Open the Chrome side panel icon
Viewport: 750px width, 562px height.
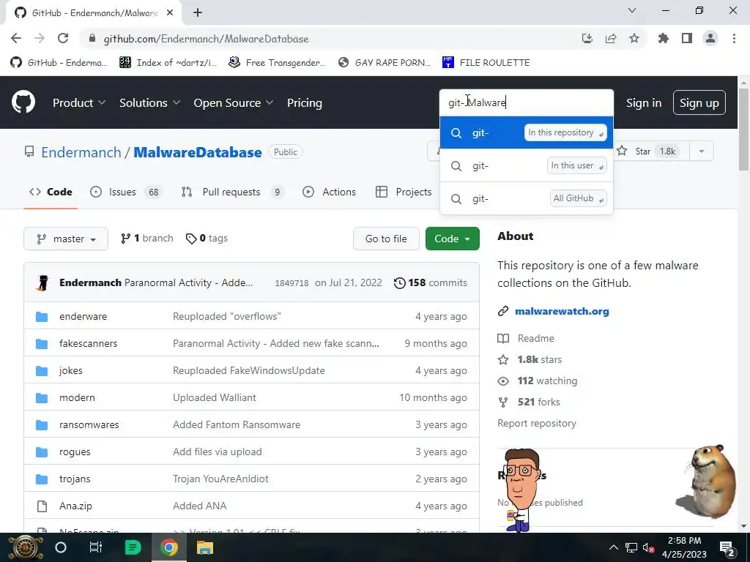[687, 38]
